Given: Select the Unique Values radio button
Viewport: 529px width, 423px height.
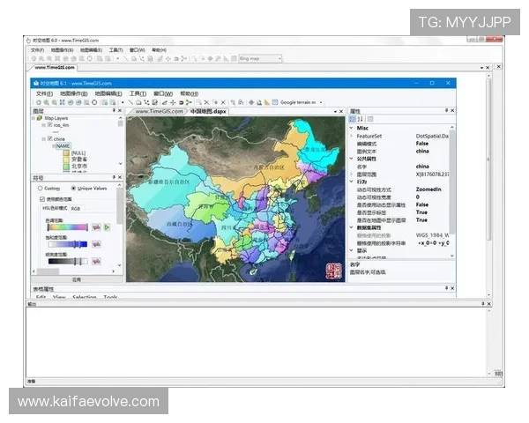Looking at the screenshot, I should pos(73,189).
